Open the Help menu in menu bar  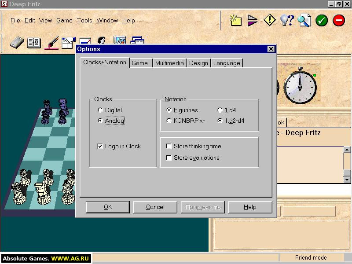click(x=128, y=20)
